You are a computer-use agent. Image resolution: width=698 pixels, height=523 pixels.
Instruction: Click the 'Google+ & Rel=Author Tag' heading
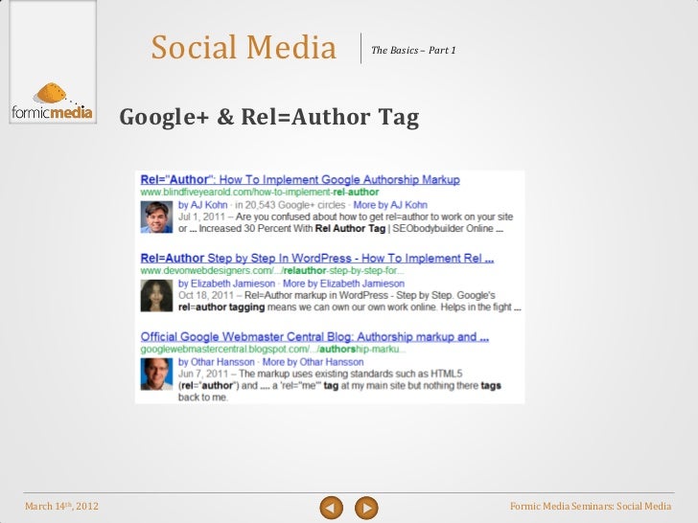pos(269,118)
